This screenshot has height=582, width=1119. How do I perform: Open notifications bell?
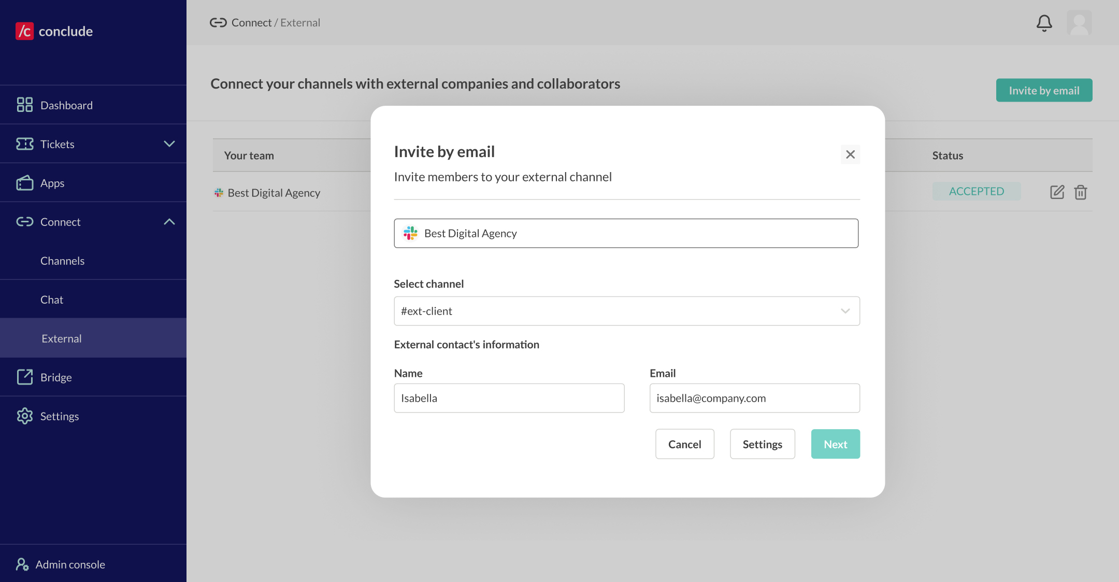tap(1044, 23)
